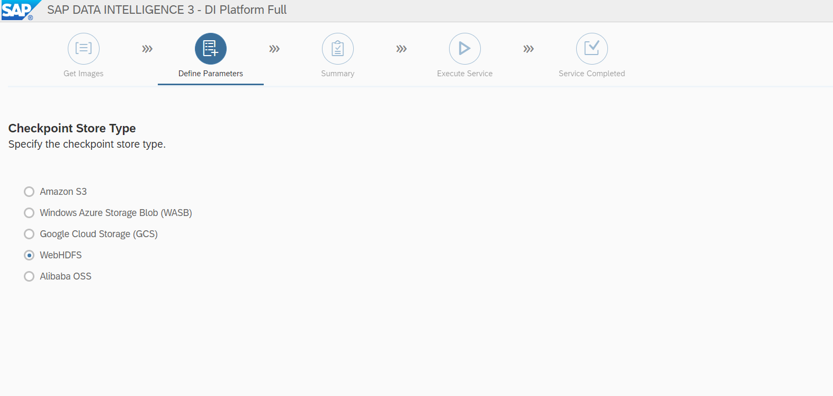Click the SAP Data Intelligence 3 title
Viewport: 833px width, 396px height.
(167, 10)
